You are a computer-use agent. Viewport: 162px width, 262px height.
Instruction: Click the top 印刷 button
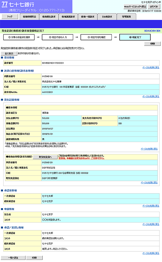(x=152, y=44)
